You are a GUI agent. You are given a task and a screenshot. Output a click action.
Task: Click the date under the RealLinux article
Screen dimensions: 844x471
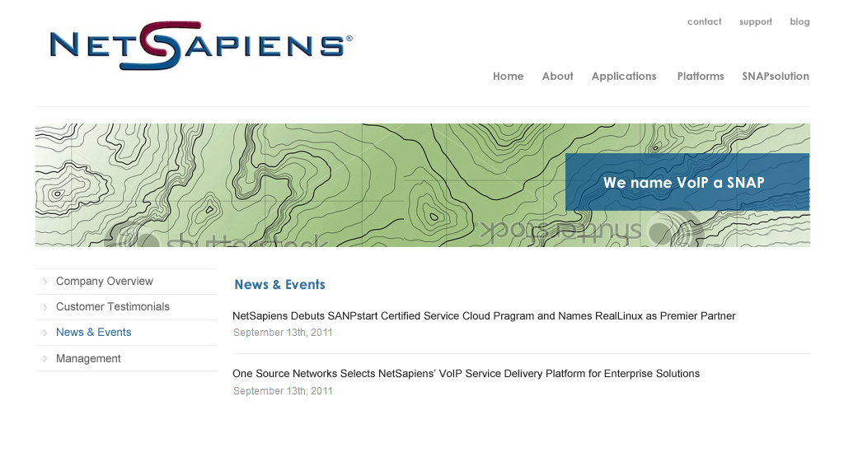point(283,333)
